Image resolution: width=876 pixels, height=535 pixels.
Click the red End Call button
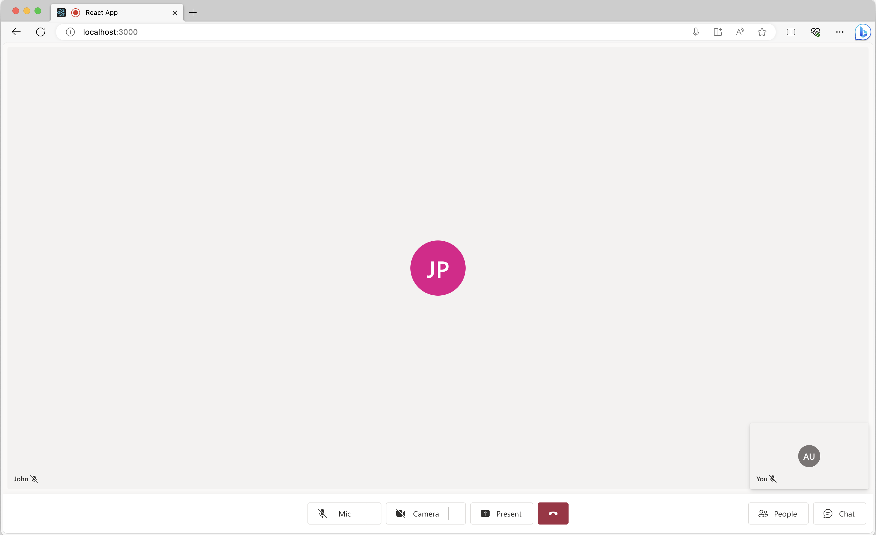click(553, 513)
